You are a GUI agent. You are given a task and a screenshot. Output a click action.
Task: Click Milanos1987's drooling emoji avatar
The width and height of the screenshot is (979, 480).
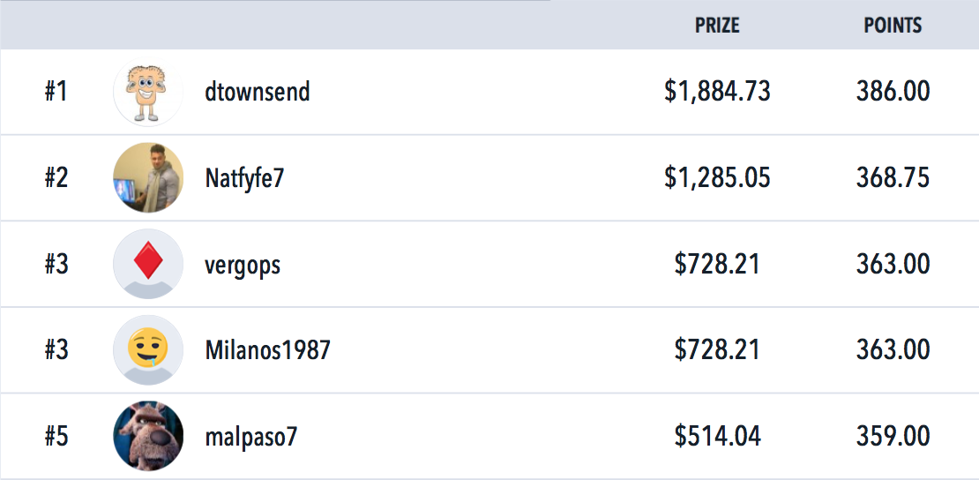pyautogui.click(x=148, y=350)
